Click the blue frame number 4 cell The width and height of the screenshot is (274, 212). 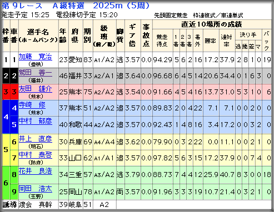coord(6,117)
